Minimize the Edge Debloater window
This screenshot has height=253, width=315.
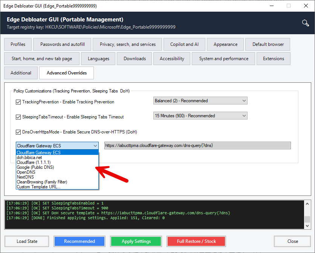[272, 6]
